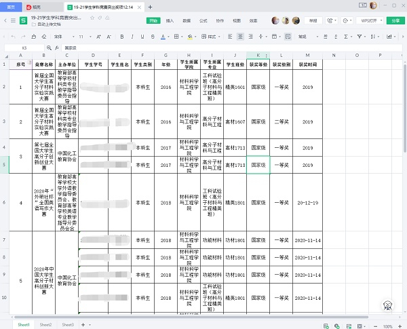
Task: Open the 插入 ribbon tab
Action: pos(170,20)
